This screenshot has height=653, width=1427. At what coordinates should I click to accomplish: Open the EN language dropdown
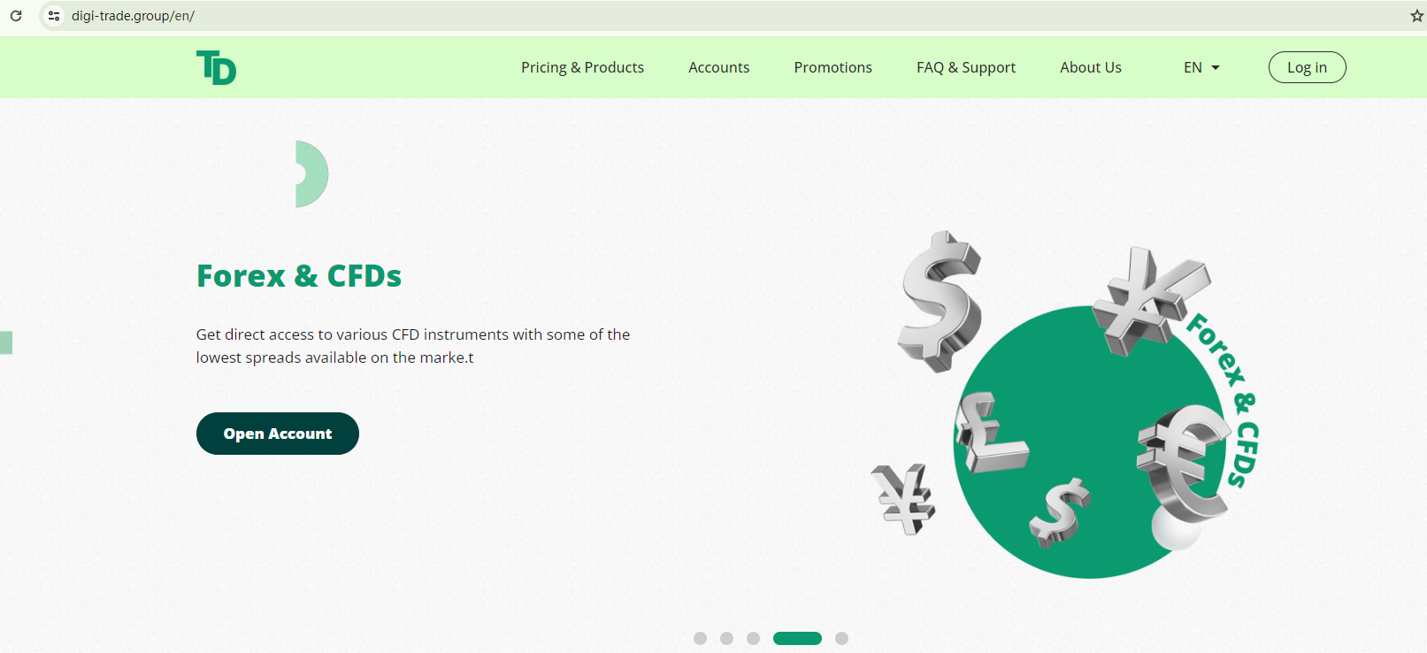pos(1201,67)
